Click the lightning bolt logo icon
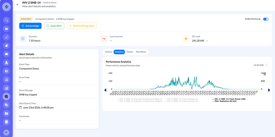The height and width of the screenshot is (137, 275). click(x=6, y=7)
